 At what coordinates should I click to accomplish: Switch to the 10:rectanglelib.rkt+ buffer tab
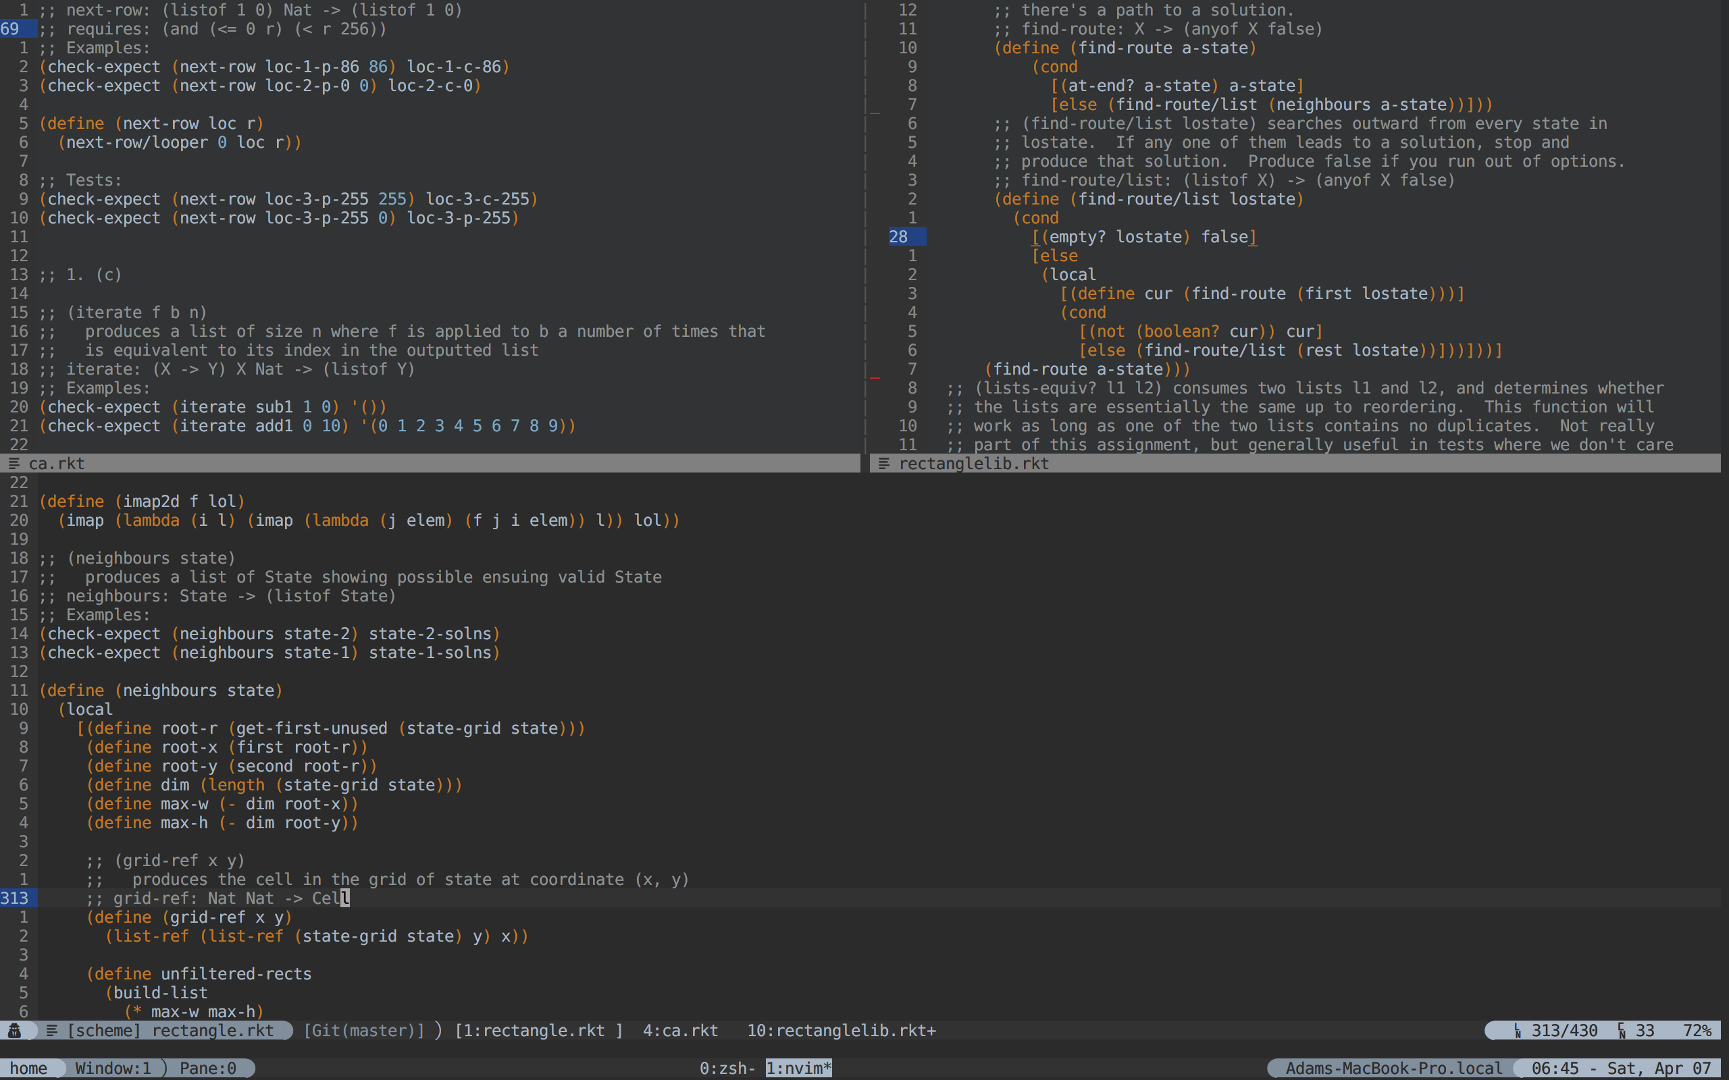pyautogui.click(x=841, y=1030)
